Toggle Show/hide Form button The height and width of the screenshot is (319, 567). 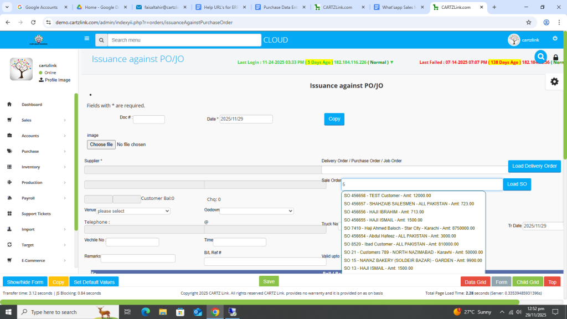click(x=25, y=282)
